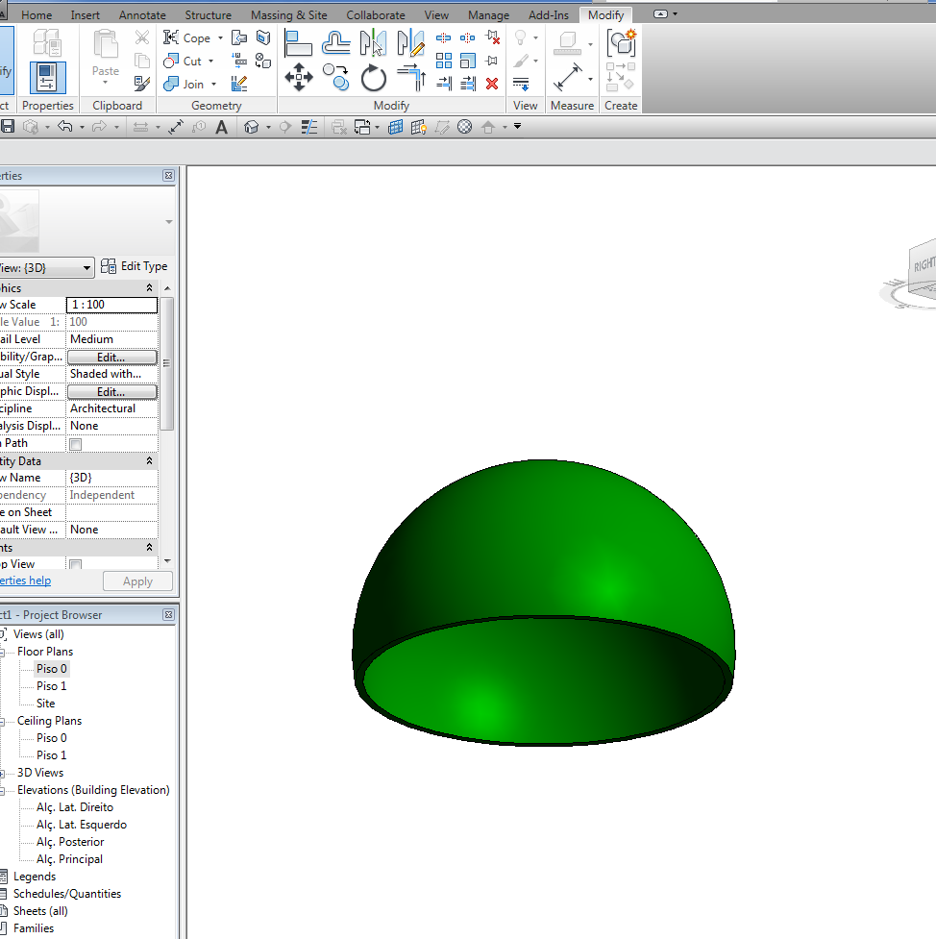Click Edit button for Visibility/Graphics
The image size is (936, 939).
point(111,358)
